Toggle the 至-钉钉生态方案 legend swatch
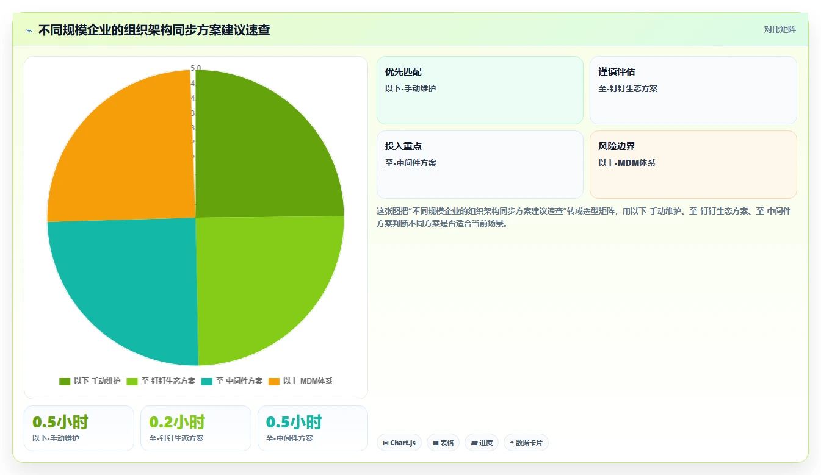Image resolution: width=821 pixels, height=475 pixels. pyautogui.click(x=132, y=381)
